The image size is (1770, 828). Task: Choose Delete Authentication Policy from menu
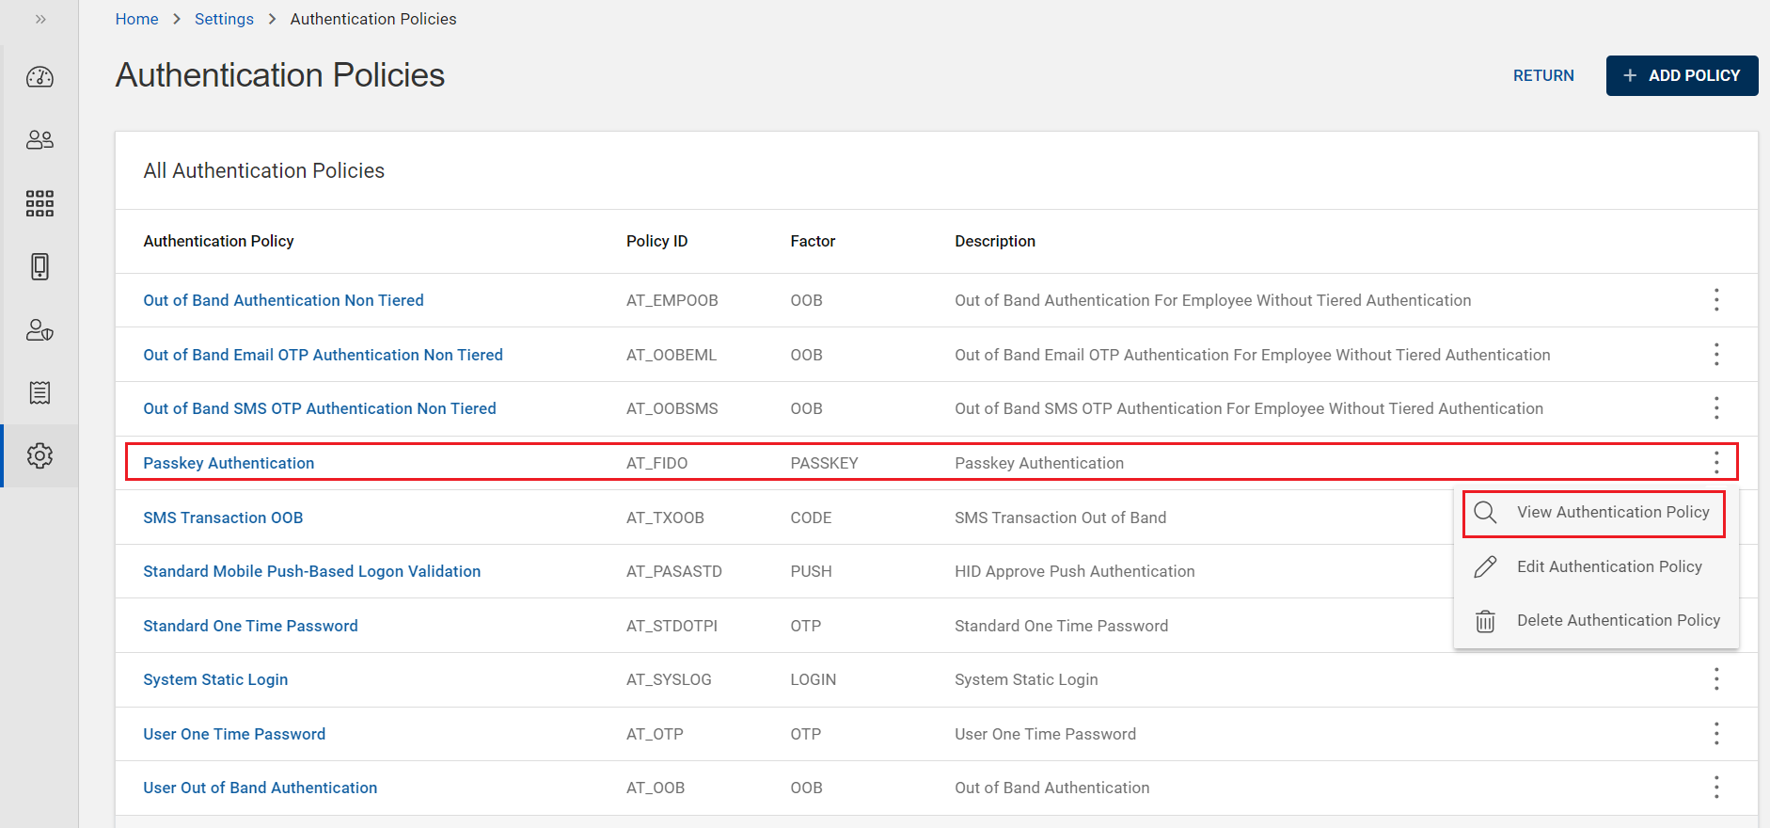point(1618,621)
